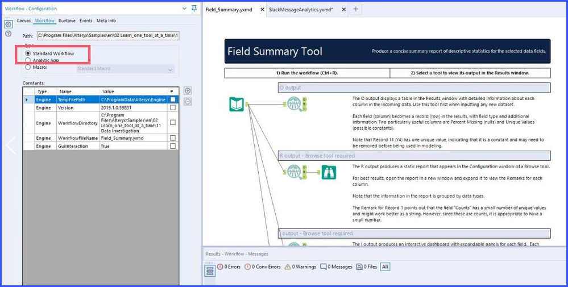The width and height of the screenshot is (568, 287).
Task: Select the WorkflowDirectory name cell
Action: point(78,123)
